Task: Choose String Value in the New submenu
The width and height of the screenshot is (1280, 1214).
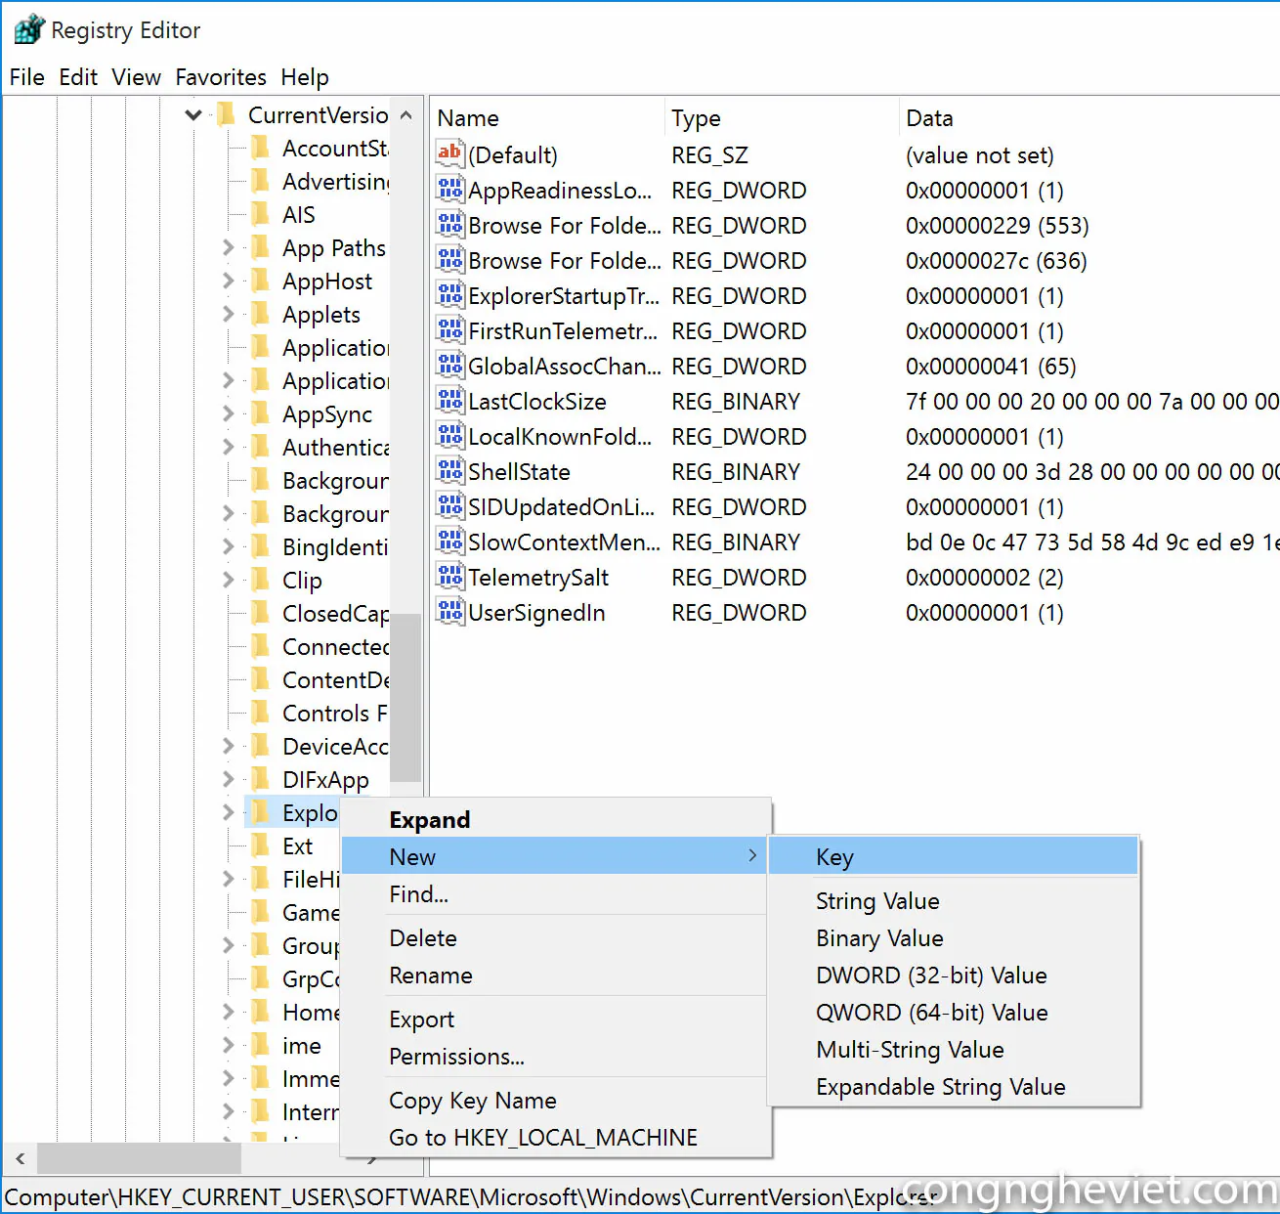Action: 954,901
